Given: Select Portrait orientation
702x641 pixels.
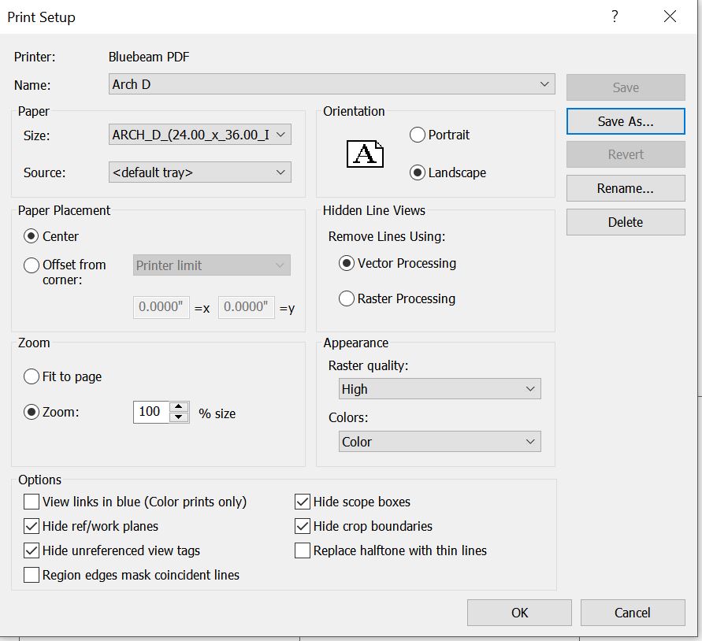Looking at the screenshot, I should pyautogui.click(x=418, y=135).
